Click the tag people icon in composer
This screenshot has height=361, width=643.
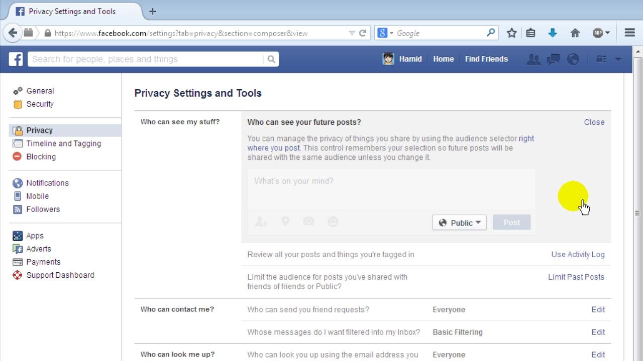point(261,222)
